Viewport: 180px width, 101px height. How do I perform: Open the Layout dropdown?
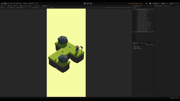(x=174, y=3)
